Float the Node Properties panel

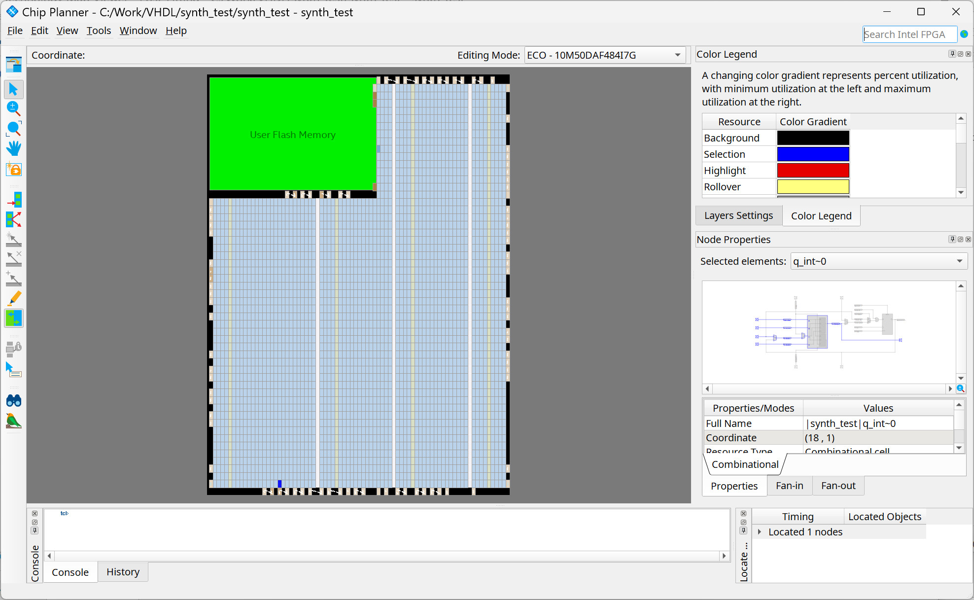point(960,239)
